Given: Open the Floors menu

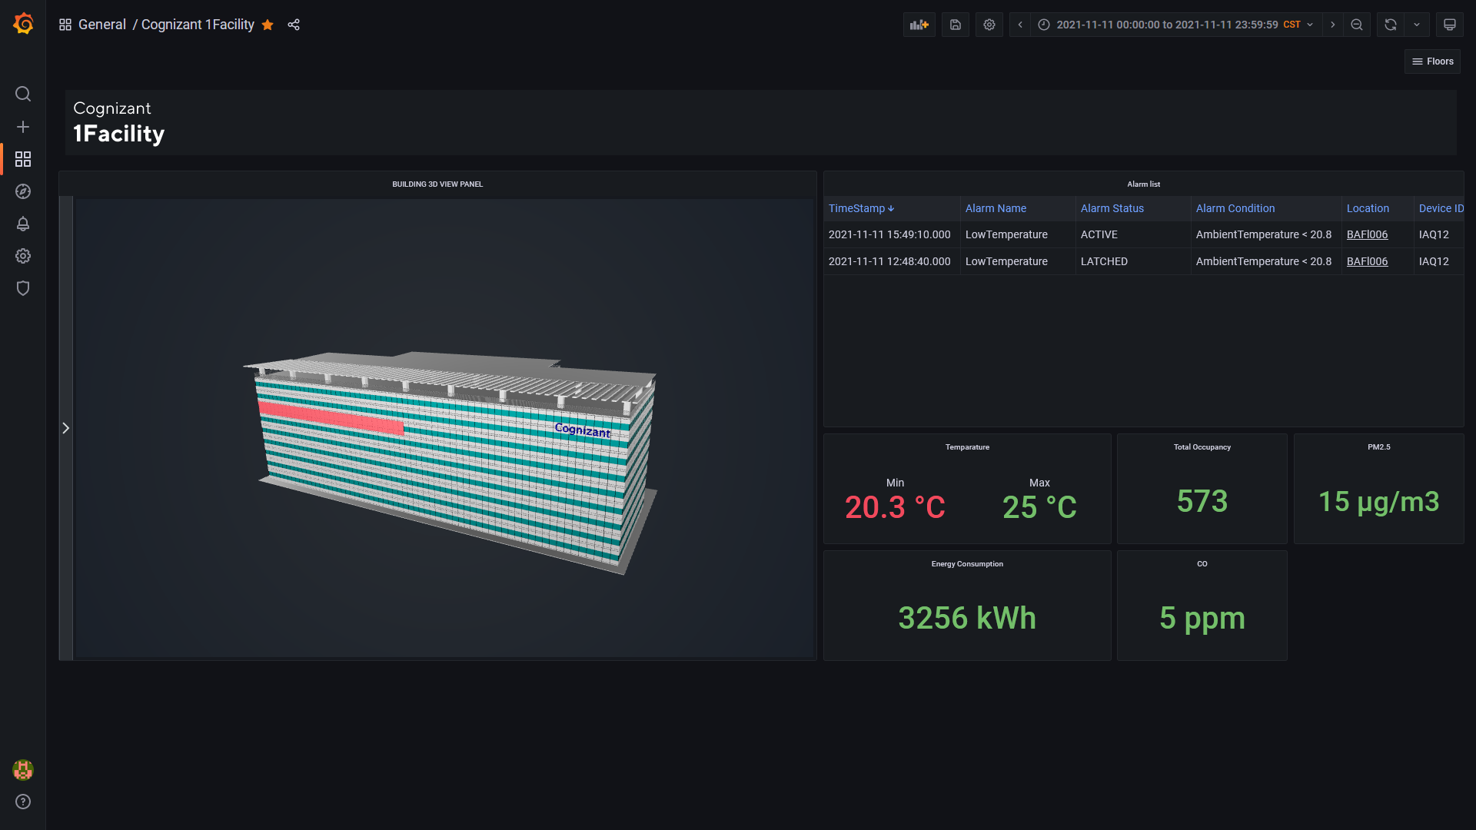Looking at the screenshot, I should click(x=1432, y=61).
